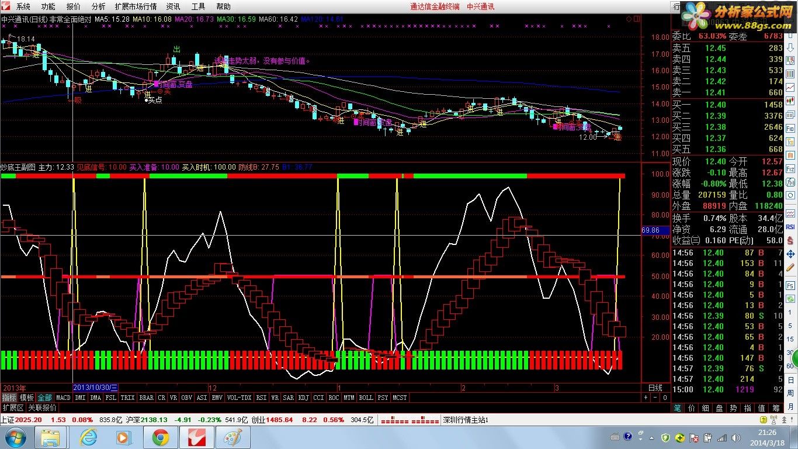
Task: Select the KDJ indicator tab
Action: pos(304,398)
